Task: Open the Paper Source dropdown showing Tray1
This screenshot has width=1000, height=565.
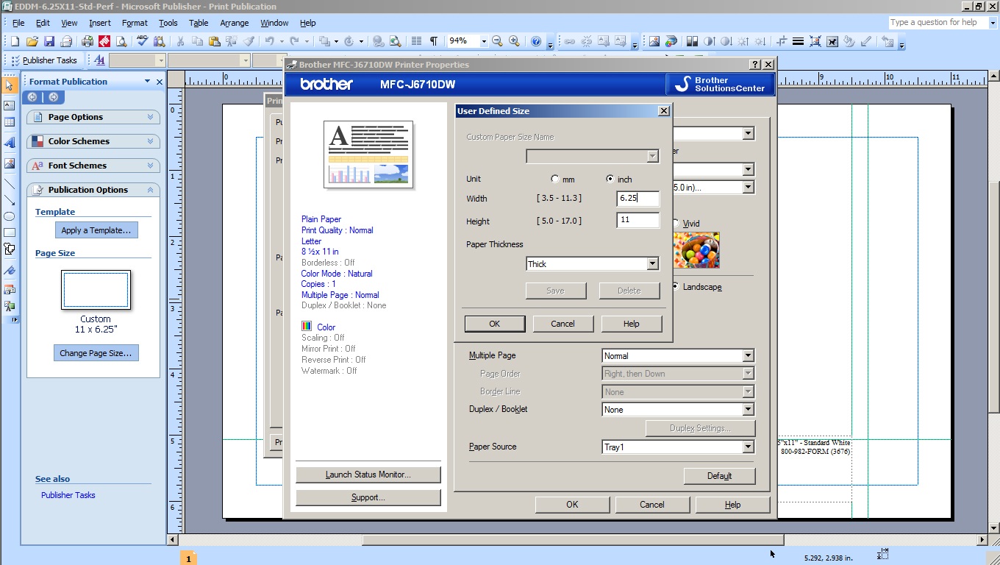Action: (748, 447)
